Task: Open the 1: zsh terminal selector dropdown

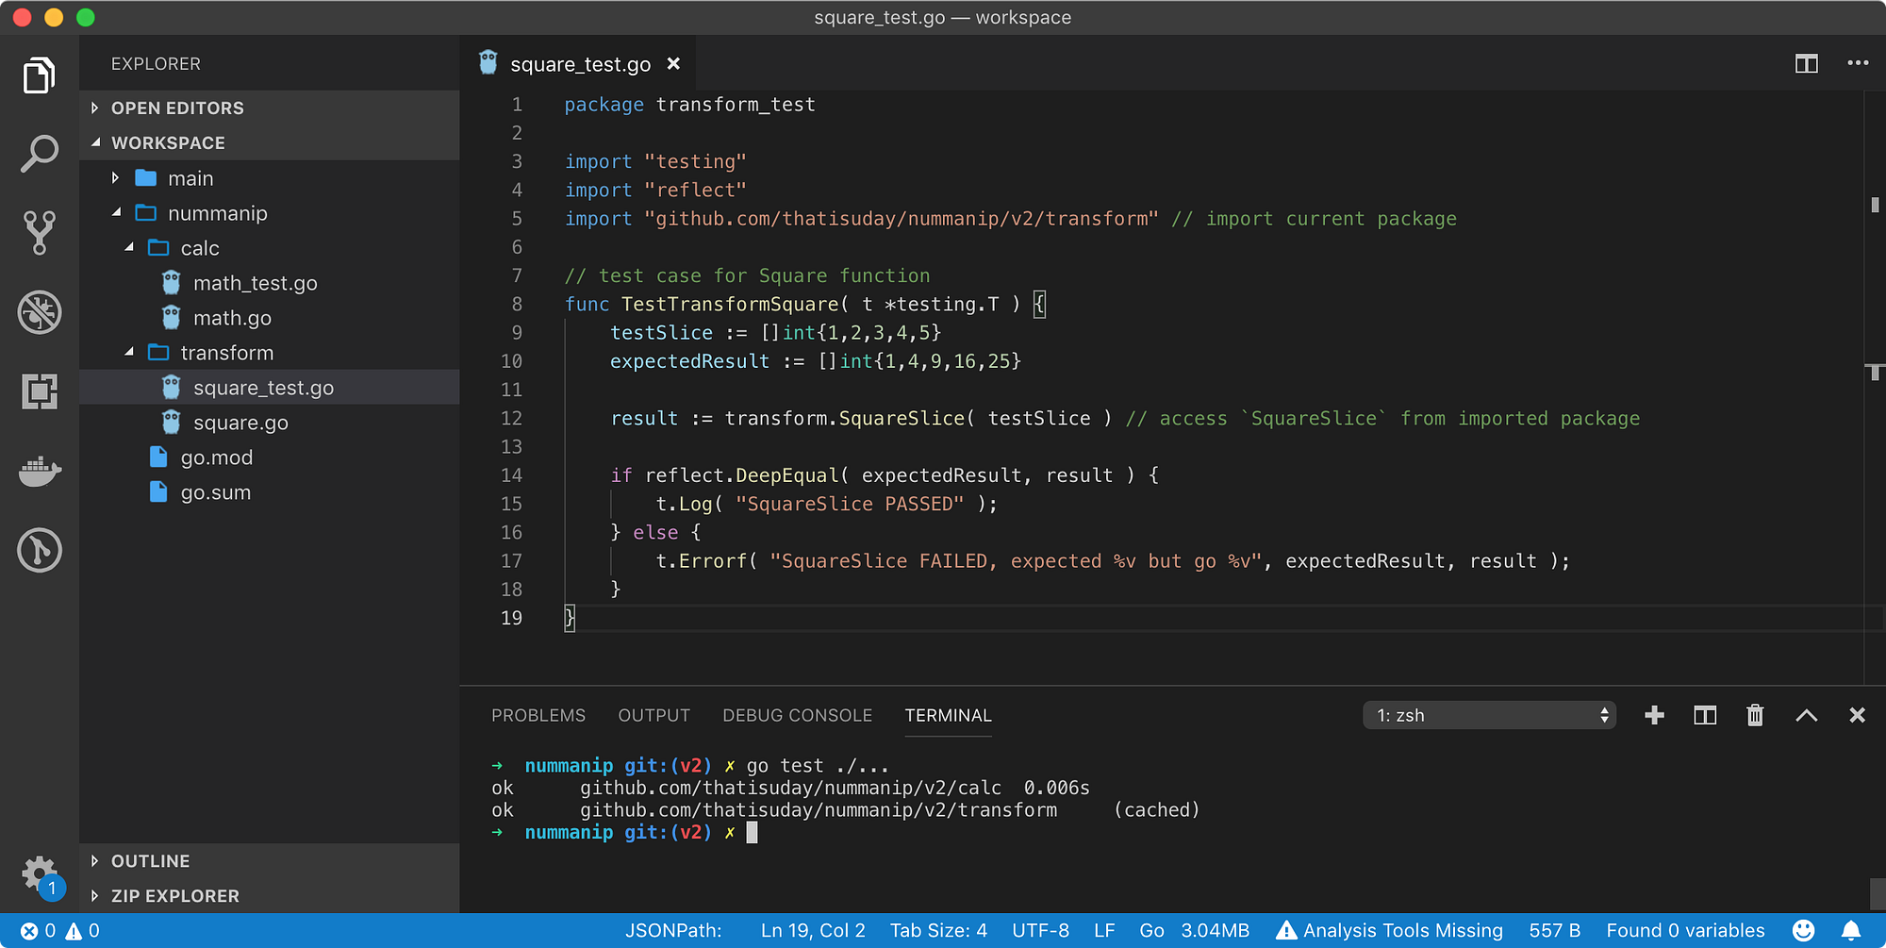Action: (1488, 715)
